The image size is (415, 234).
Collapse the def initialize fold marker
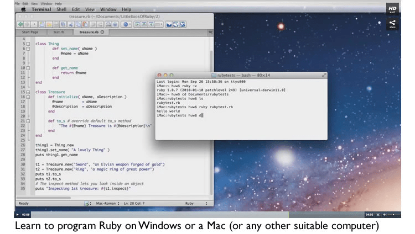coord(28,97)
